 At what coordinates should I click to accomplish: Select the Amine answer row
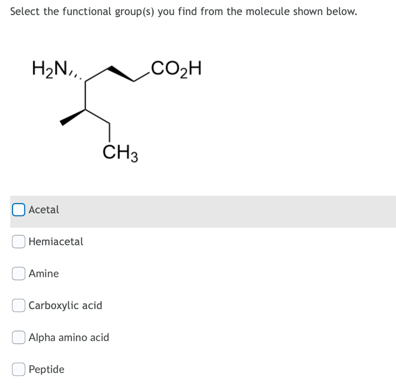[x=44, y=273]
